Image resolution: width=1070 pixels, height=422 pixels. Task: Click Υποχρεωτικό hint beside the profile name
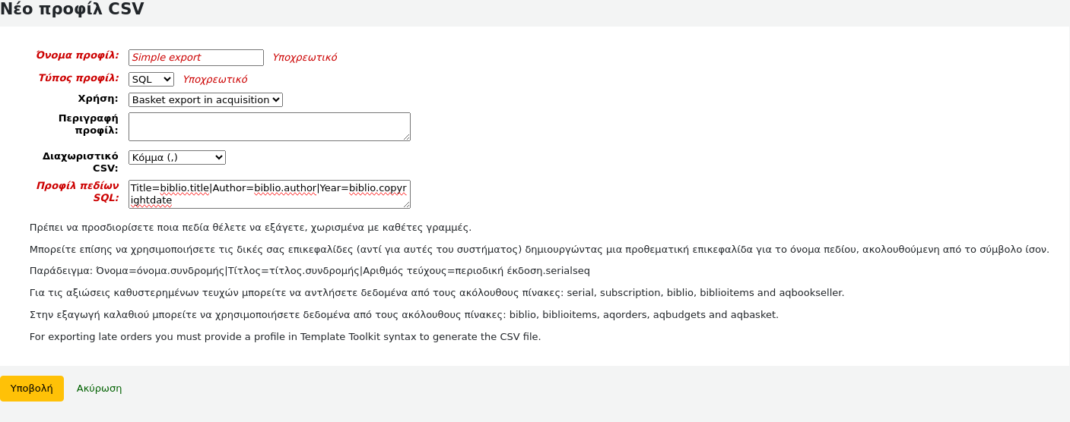point(304,58)
